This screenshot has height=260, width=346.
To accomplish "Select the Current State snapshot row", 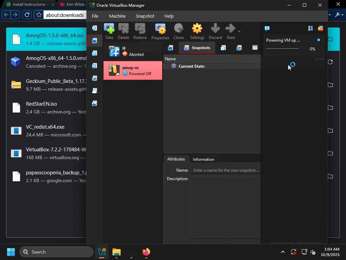I will [212, 66].
